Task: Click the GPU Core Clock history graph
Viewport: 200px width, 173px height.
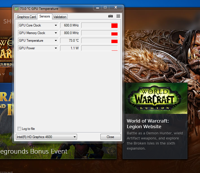Action: [x=100, y=25]
